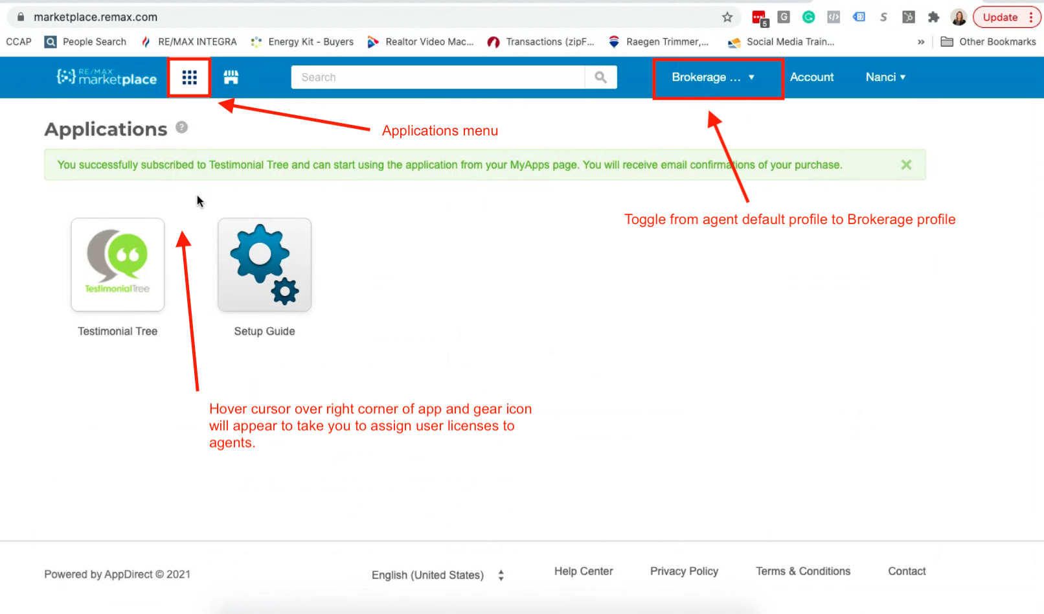Expand the Nanci user dropdown
The width and height of the screenshot is (1044, 614).
tap(885, 77)
